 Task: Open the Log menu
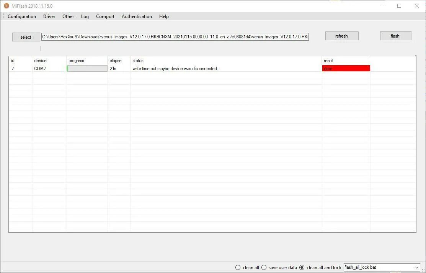(85, 16)
